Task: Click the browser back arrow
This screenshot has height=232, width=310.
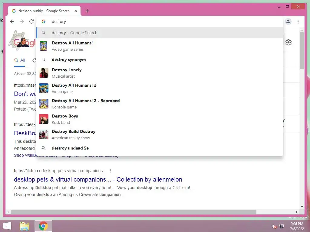Action: tap(12, 21)
